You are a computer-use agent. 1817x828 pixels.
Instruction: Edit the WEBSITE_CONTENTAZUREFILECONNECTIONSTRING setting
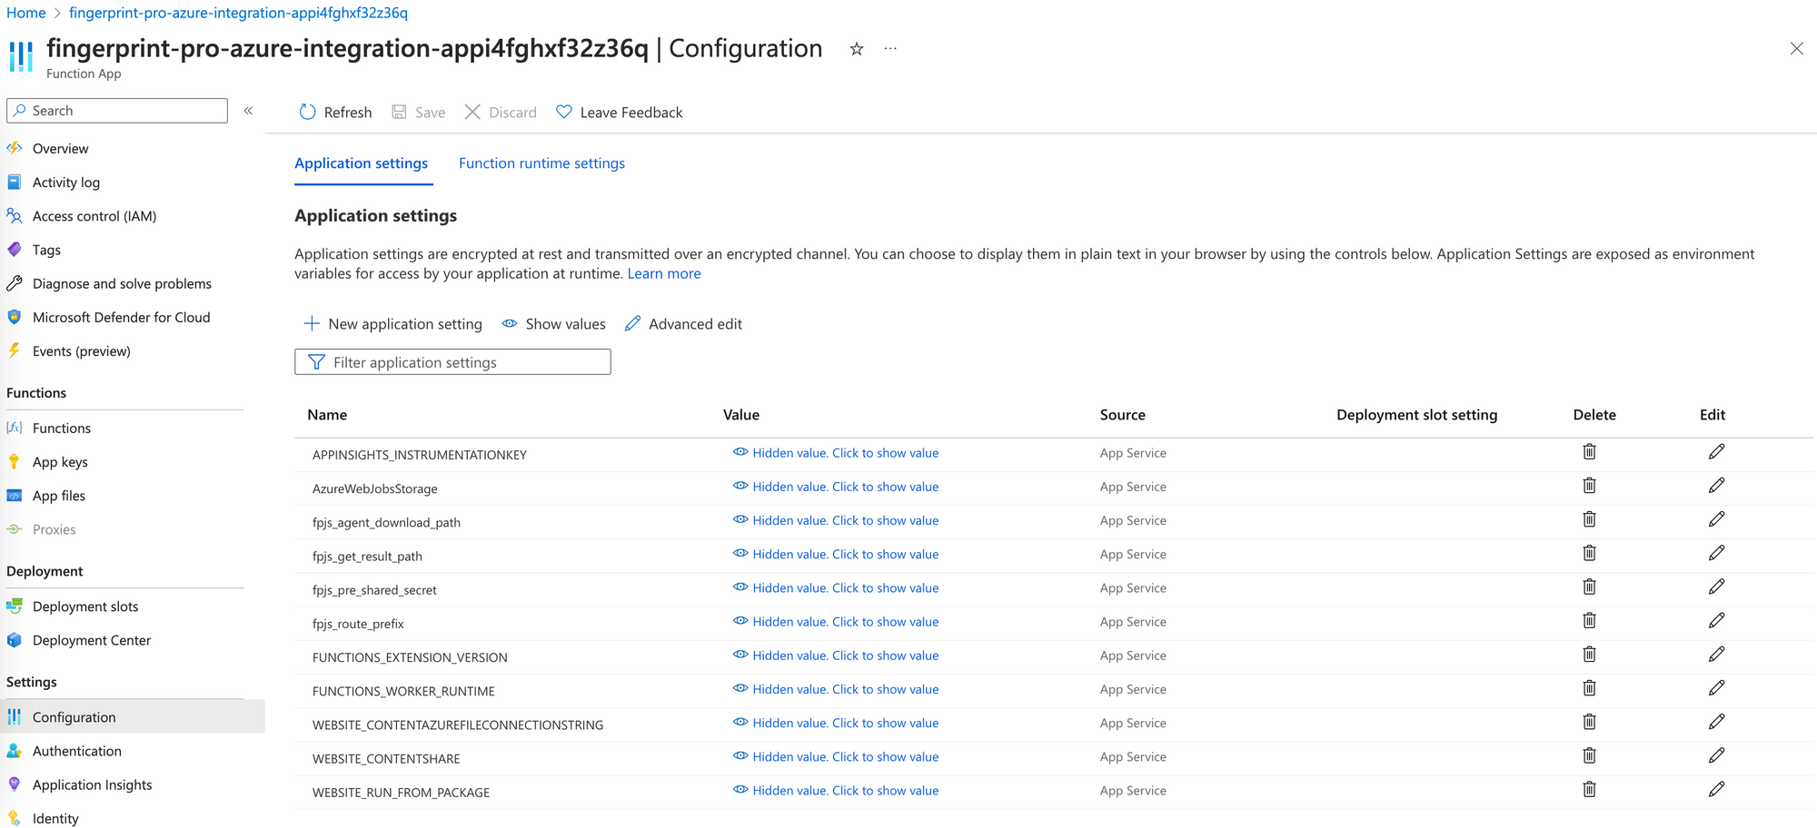(x=1716, y=722)
